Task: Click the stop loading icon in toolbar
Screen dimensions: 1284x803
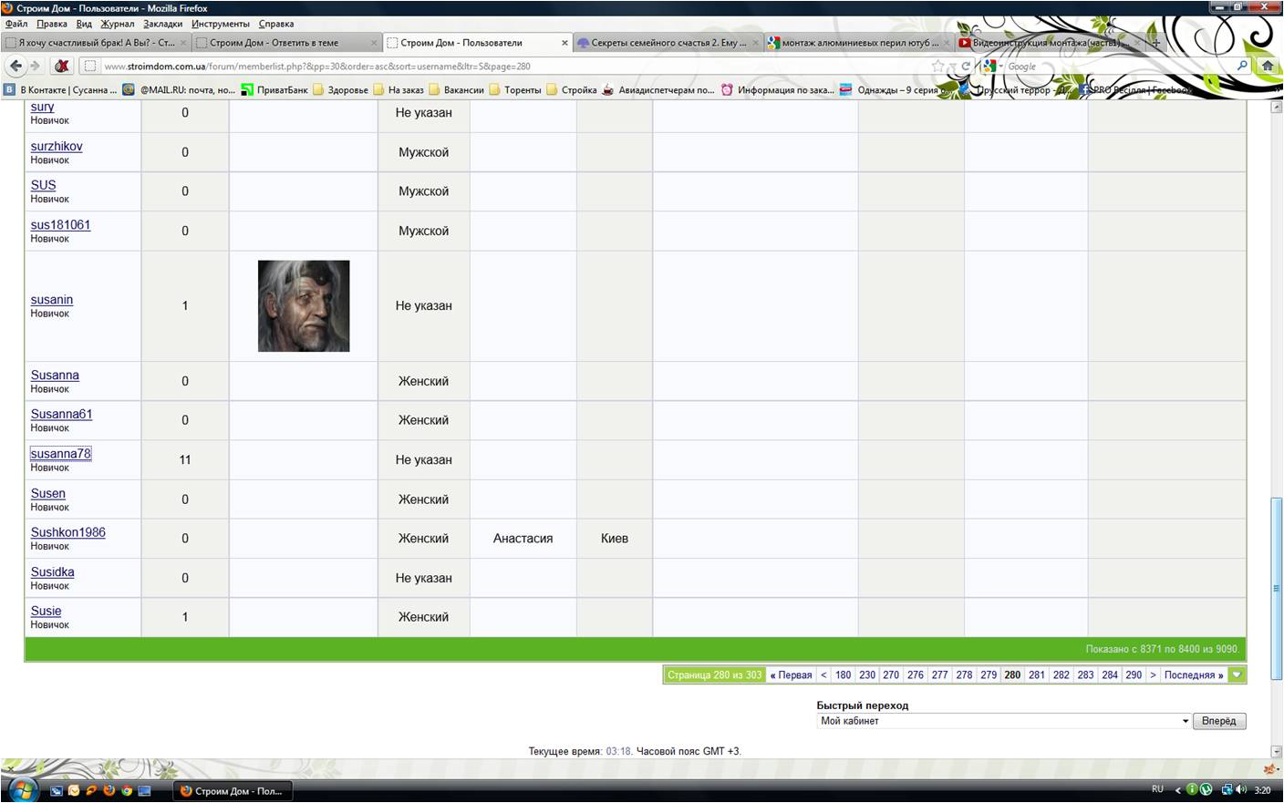Action: [x=61, y=66]
